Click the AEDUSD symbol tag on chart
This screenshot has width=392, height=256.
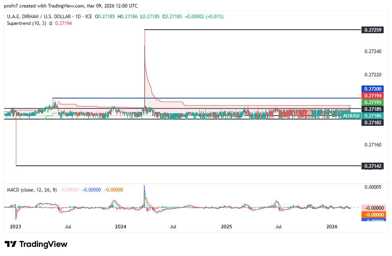point(351,116)
